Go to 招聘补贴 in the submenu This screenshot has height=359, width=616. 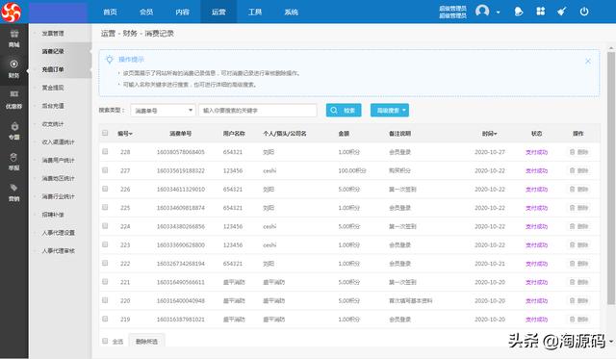point(53,215)
